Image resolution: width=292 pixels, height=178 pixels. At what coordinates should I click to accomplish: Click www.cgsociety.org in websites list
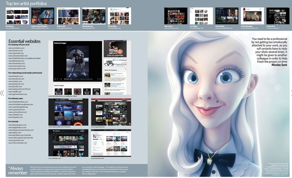[16, 53]
